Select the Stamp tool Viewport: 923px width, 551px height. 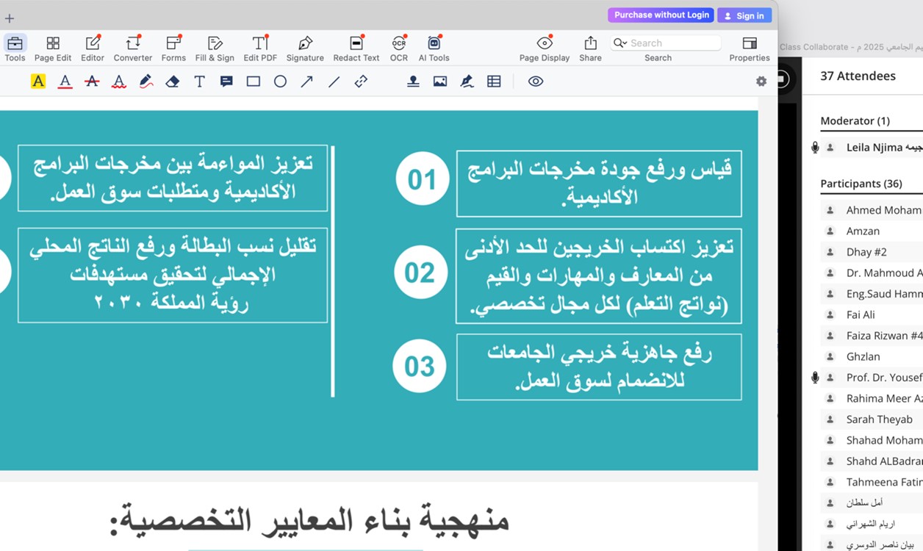pyautogui.click(x=413, y=82)
